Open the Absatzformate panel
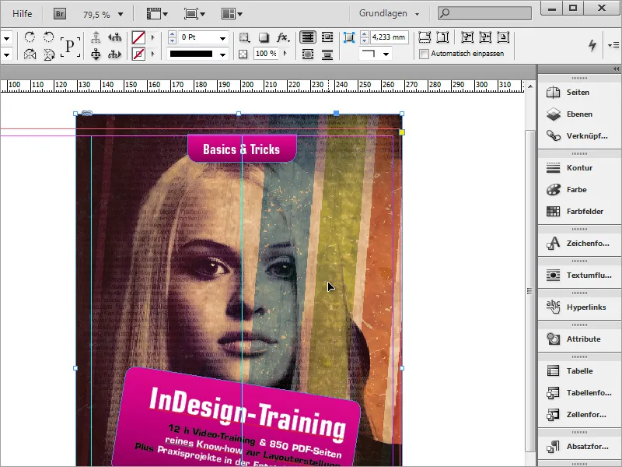The image size is (622, 467). point(579,447)
